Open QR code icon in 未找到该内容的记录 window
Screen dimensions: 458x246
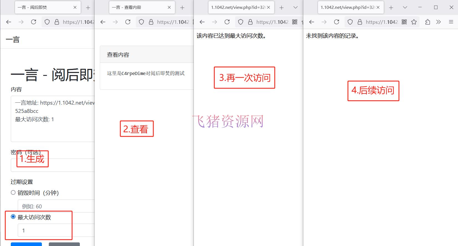click(404, 22)
